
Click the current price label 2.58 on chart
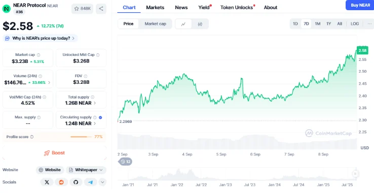tap(362, 50)
